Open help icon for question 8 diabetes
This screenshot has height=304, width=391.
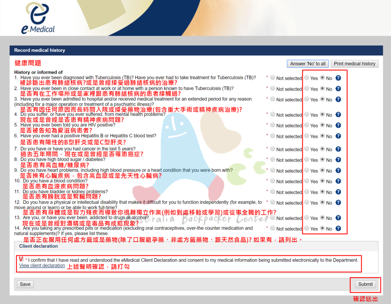pyautogui.click(x=338, y=160)
